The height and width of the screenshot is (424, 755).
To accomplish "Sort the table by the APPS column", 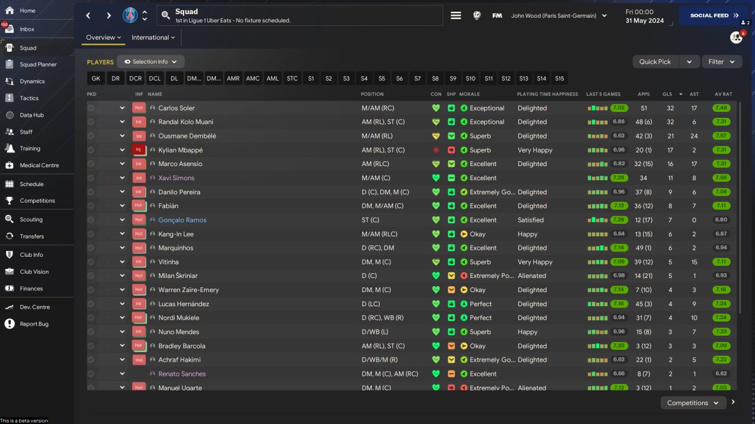I will (x=644, y=94).
